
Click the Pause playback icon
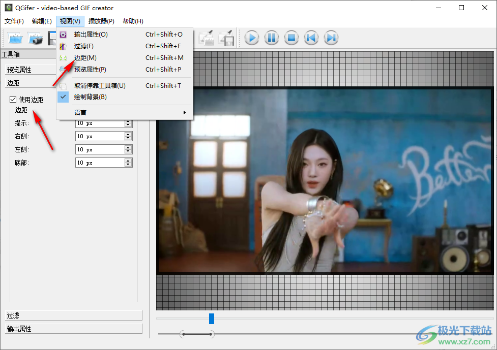271,37
